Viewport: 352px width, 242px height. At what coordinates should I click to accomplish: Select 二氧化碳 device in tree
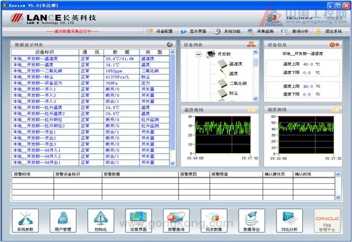tap(237, 83)
